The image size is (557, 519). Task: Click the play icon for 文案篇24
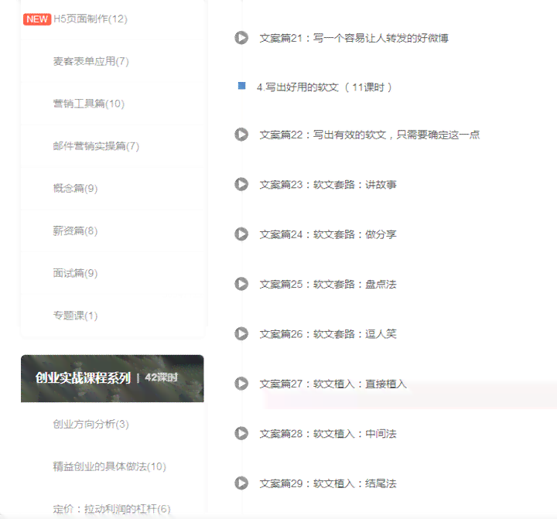point(241,234)
